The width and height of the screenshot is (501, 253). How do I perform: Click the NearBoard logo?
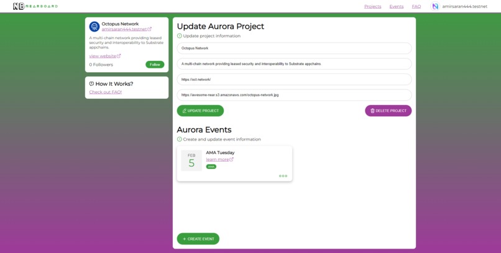(35, 6)
